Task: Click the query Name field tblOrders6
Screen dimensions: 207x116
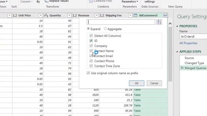Action: (x=193, y=36)
